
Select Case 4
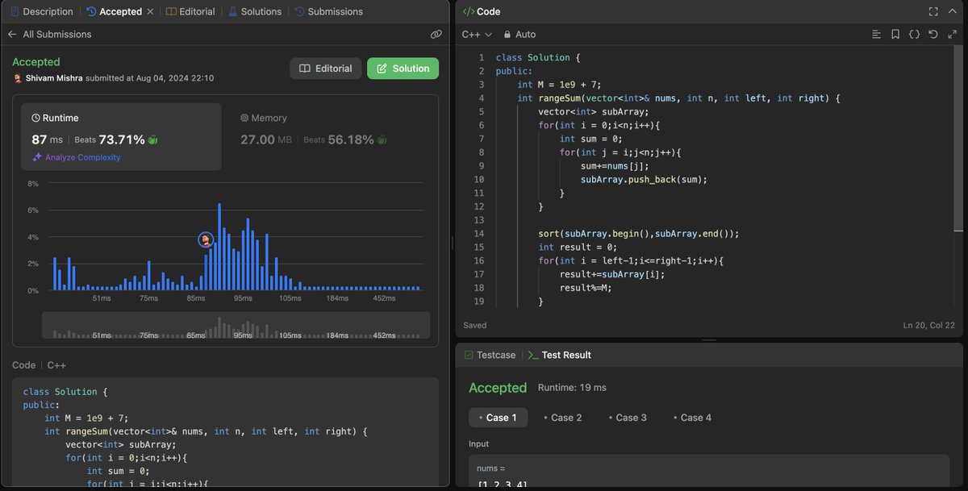click(692, 418)
